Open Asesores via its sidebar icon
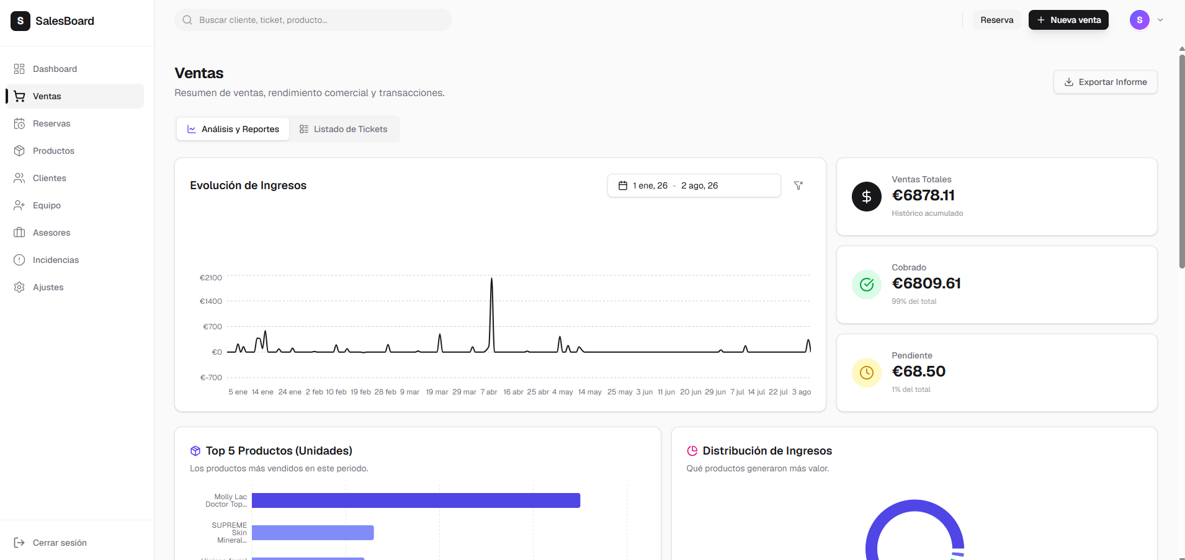The height and width of the screenshot is (560, 1185). click(x=19, y=233)
